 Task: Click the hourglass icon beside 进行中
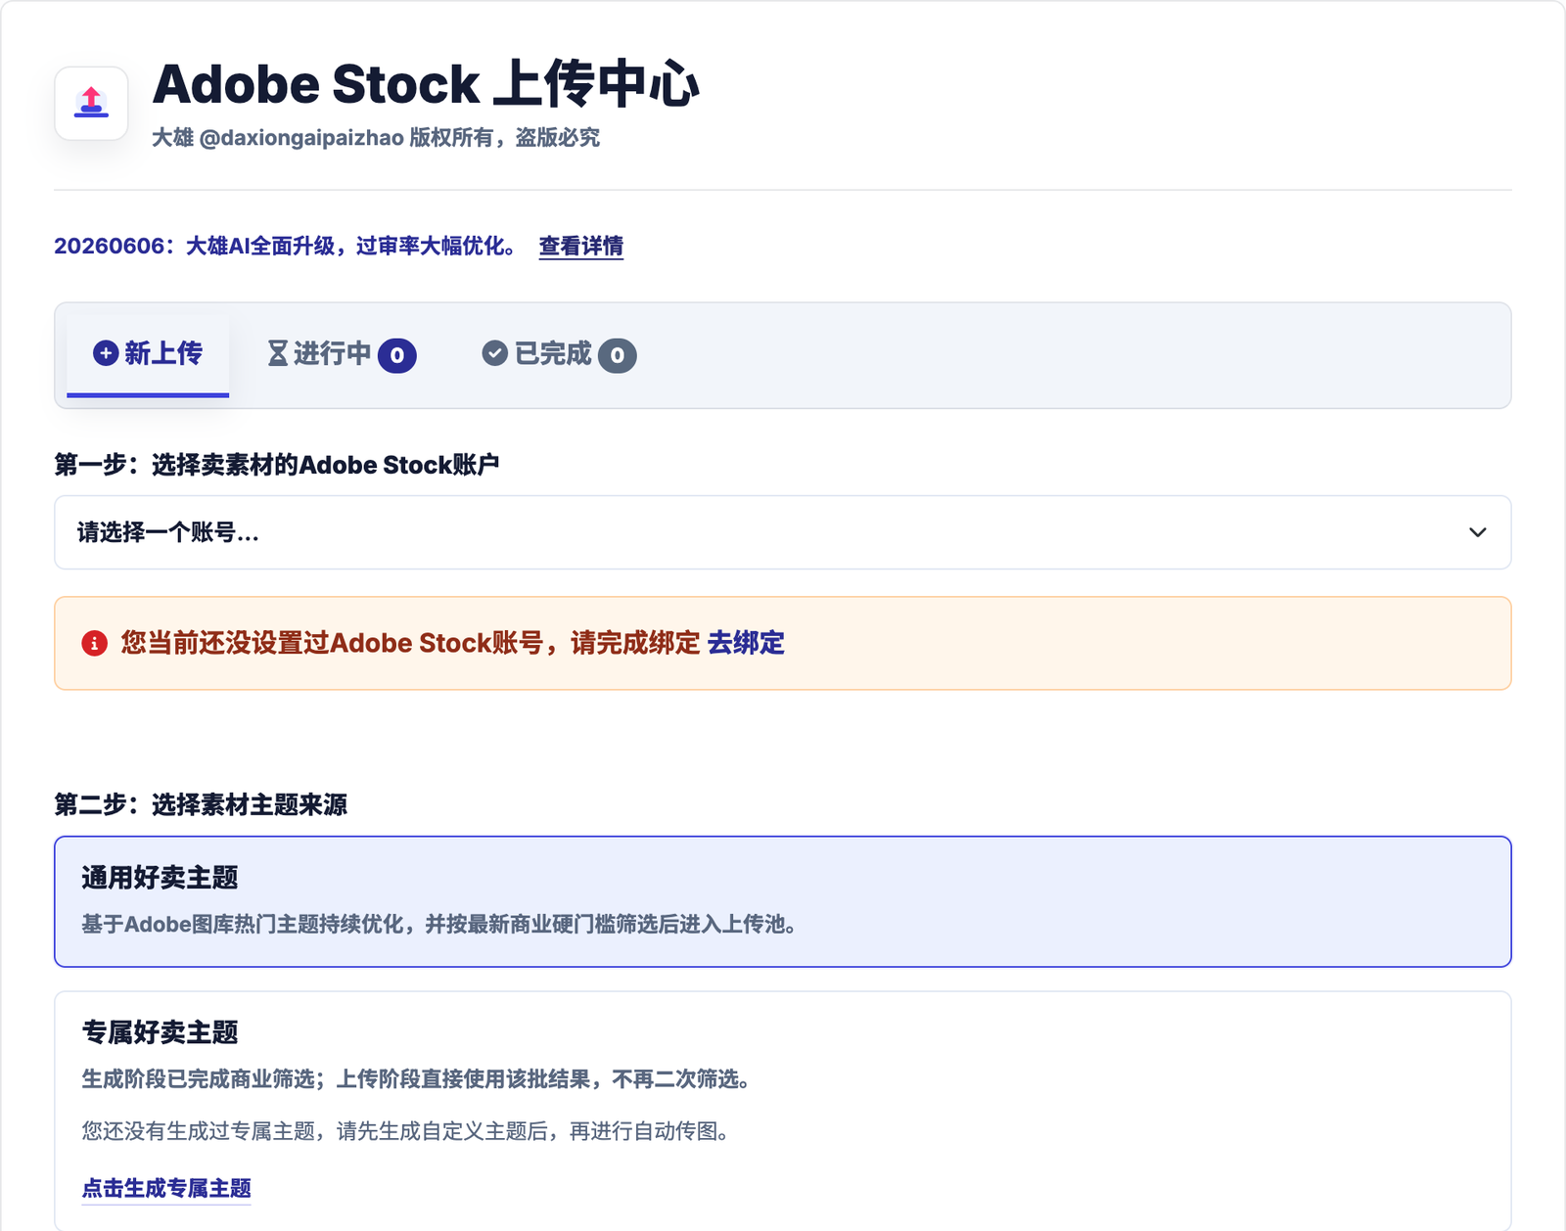(278, 353)
